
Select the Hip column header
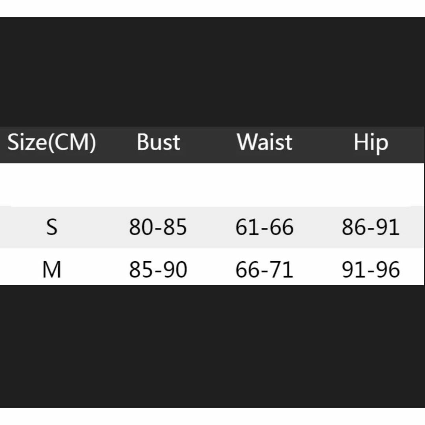tap(371, 143)
